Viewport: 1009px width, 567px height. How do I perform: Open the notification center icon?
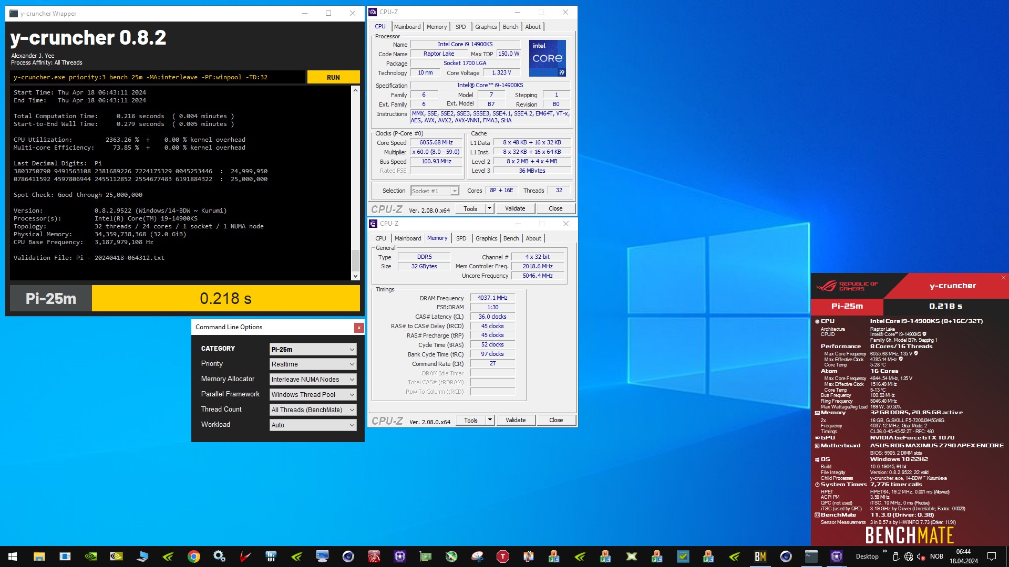[x=992, y=556]
